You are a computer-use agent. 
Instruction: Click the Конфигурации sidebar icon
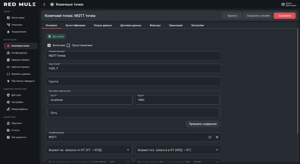8,53
